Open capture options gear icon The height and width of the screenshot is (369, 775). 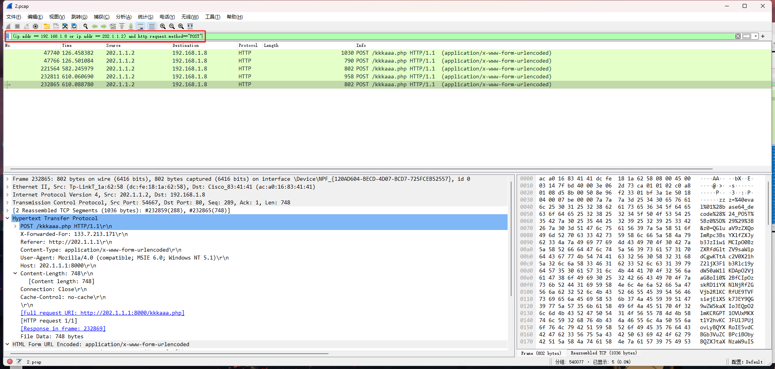[35, 26]
